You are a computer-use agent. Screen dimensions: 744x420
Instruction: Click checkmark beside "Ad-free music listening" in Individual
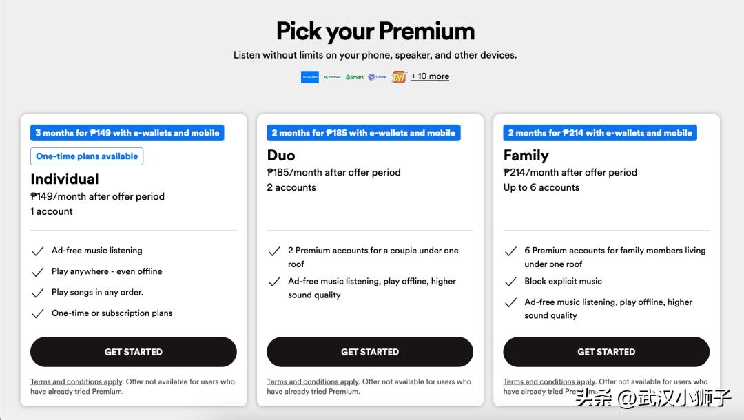pos(38,251)
